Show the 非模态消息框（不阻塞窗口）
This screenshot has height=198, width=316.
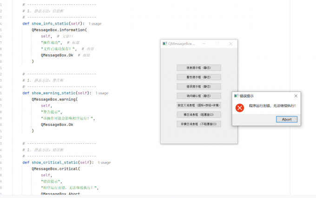199,124
